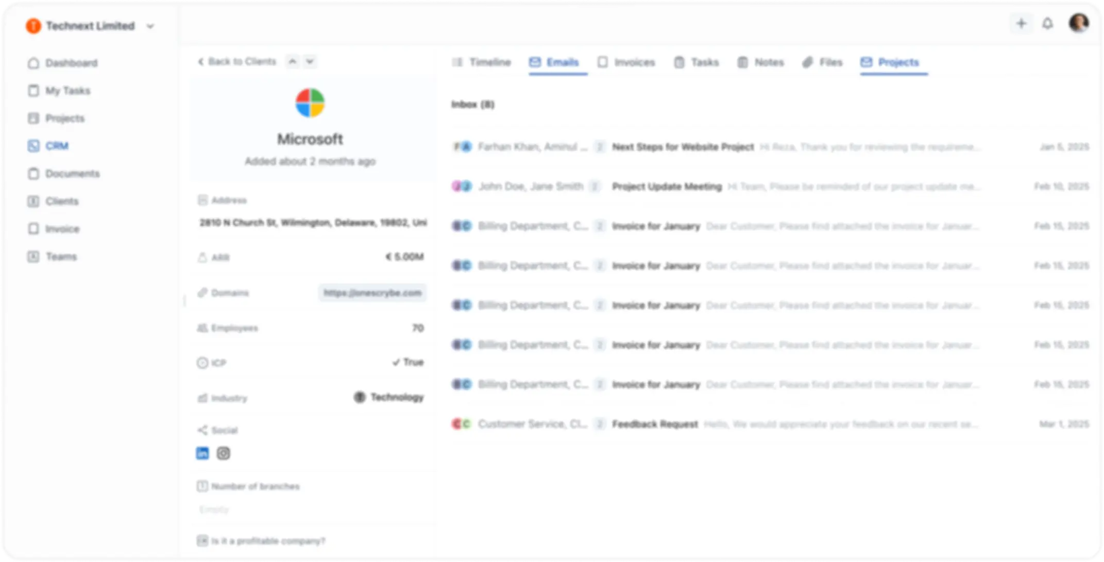Click the Employees value 70
Screen dimensions: 1104x562
(418, 328)
